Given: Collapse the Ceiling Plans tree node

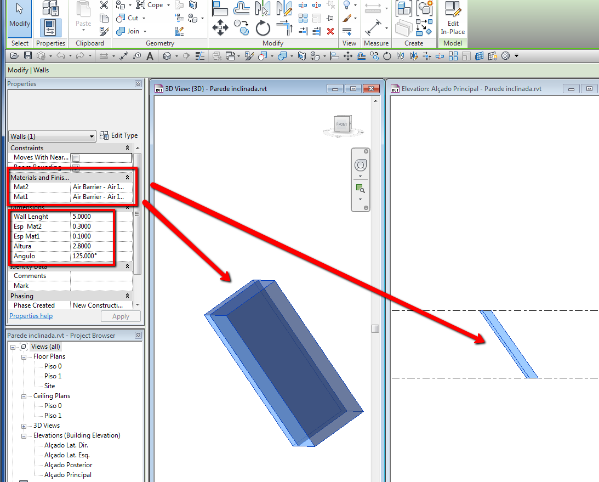Looking at the screenshot, I should pos(24,396).
